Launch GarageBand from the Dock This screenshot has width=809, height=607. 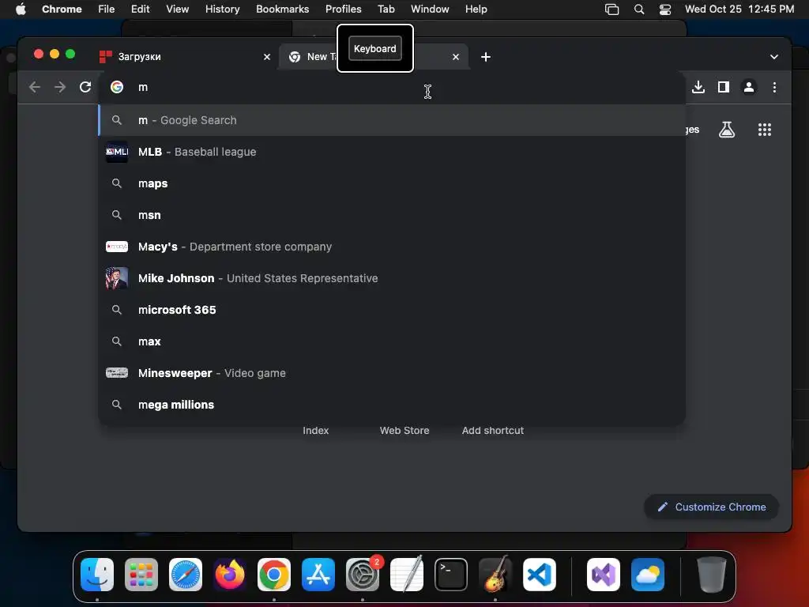(495, 575)
